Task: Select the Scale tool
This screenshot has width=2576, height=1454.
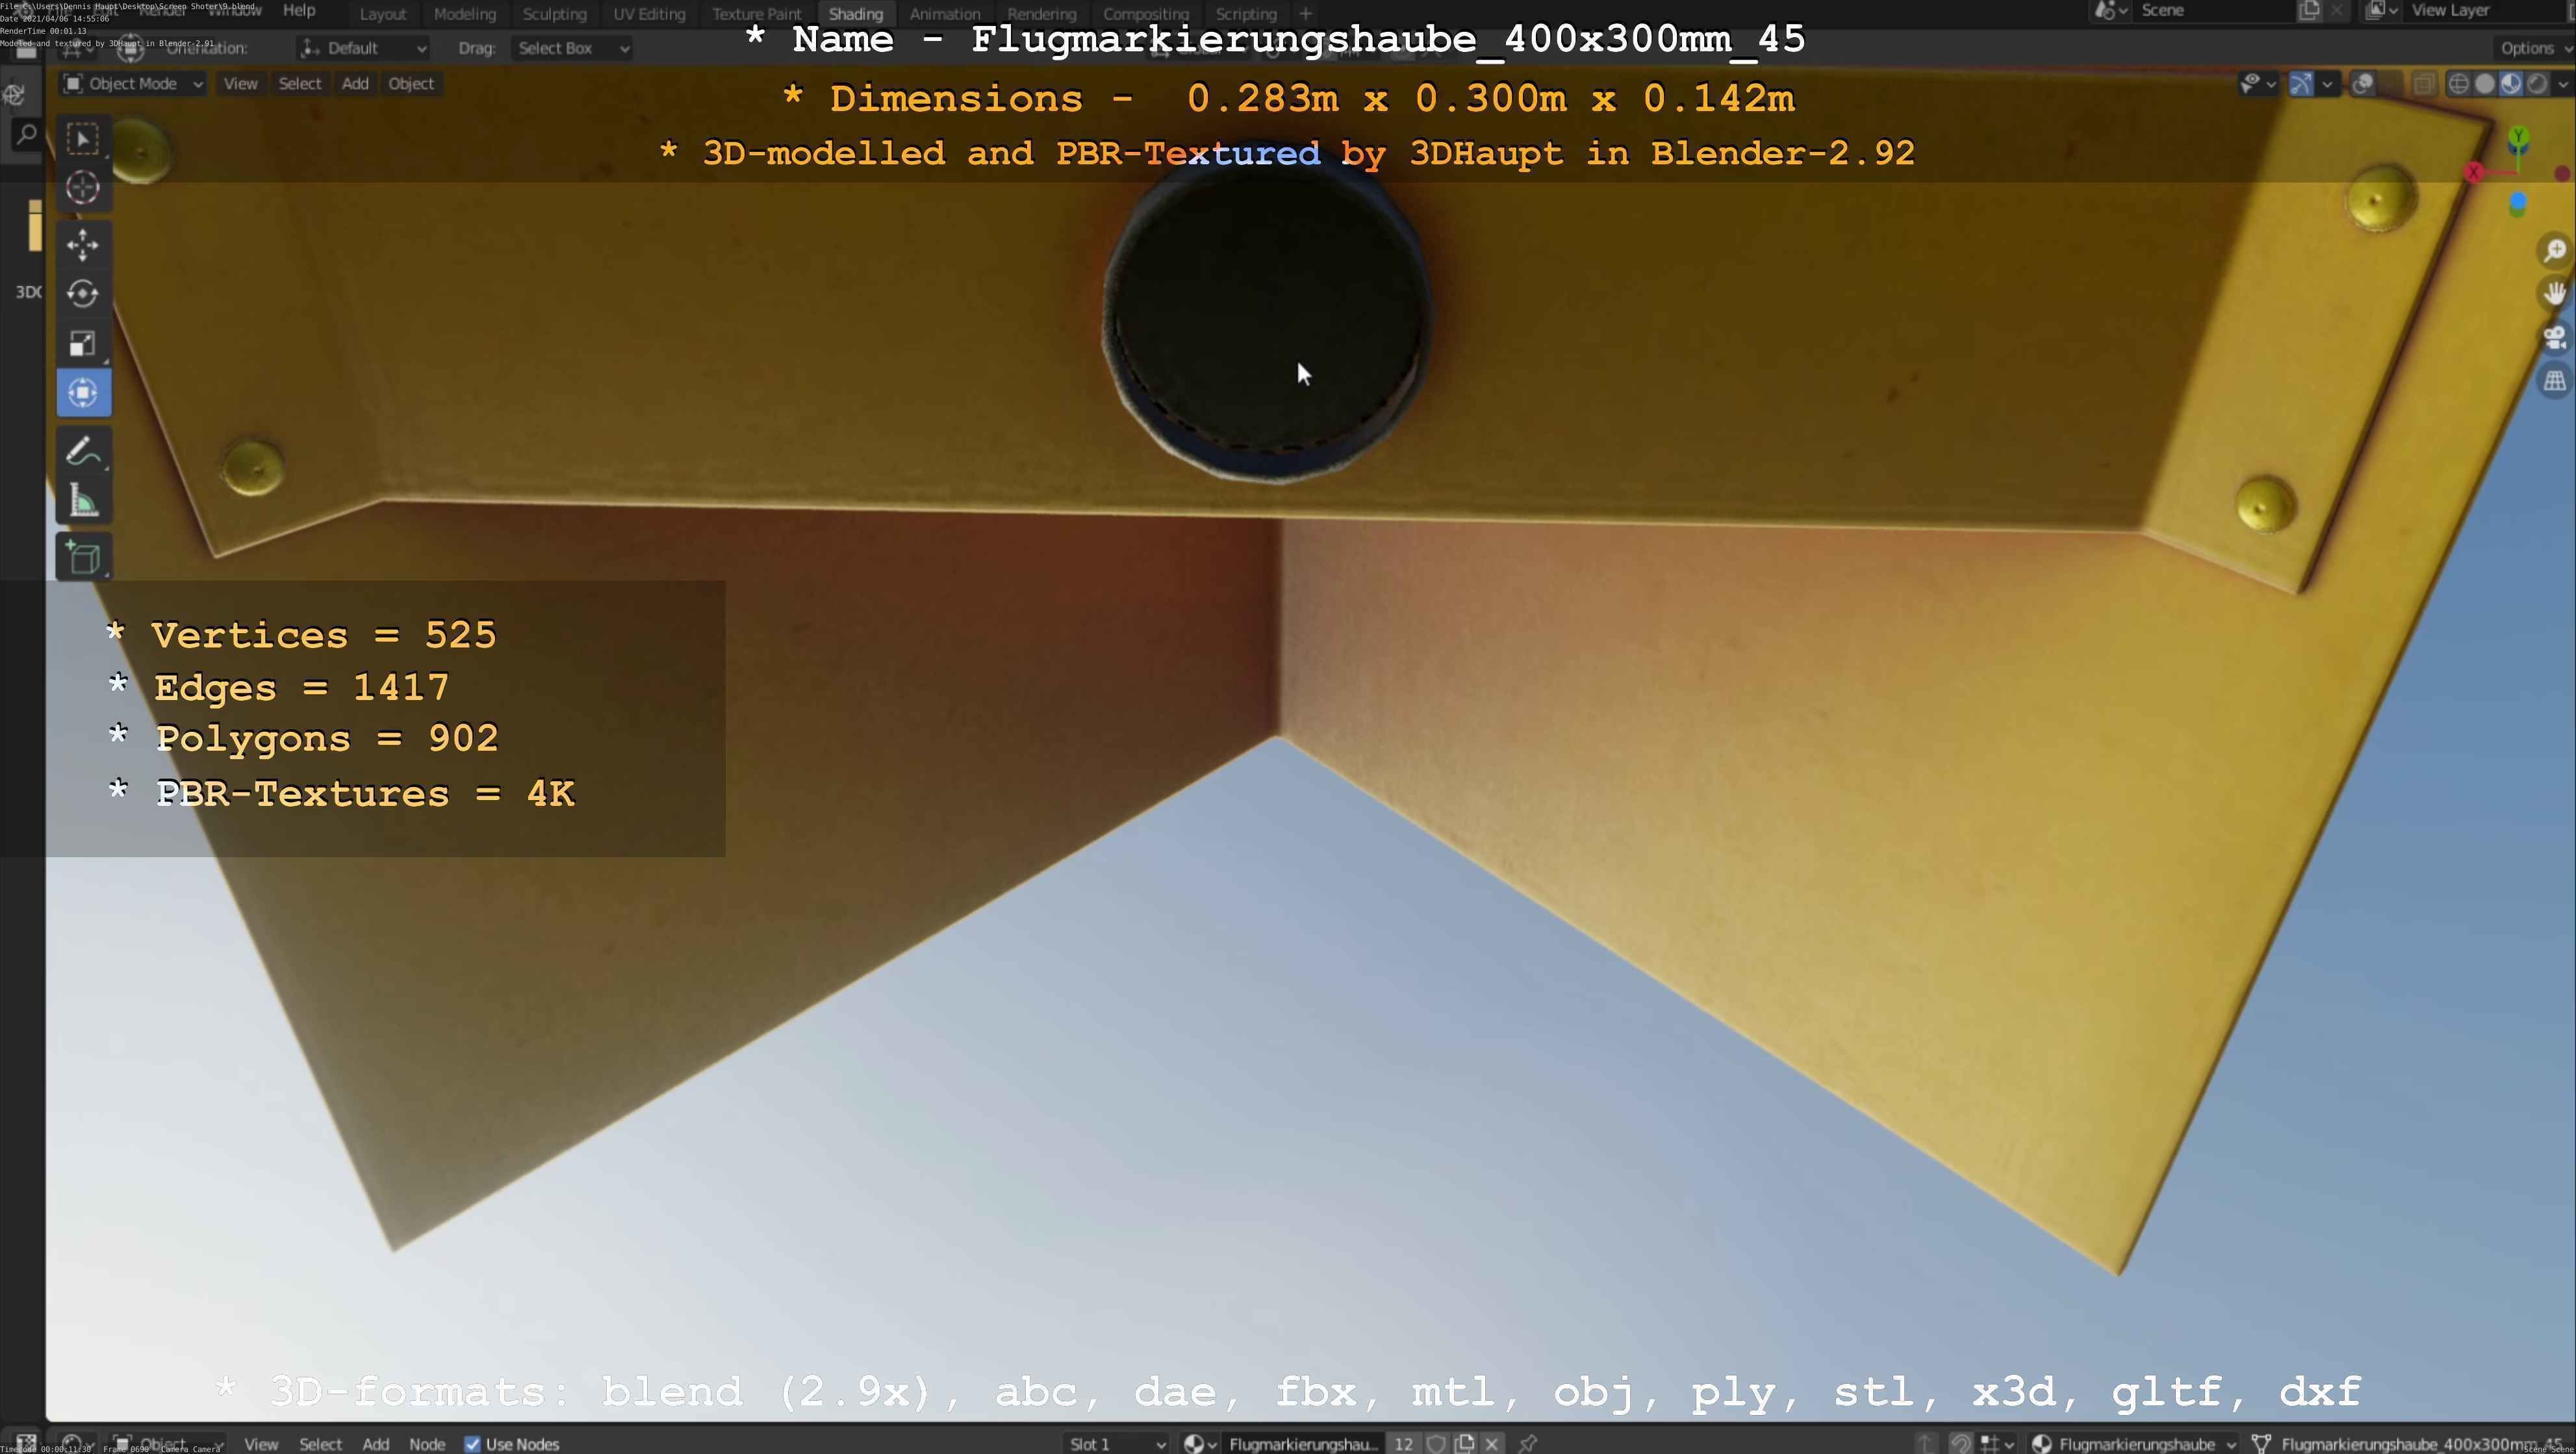Action: (83, 343)
